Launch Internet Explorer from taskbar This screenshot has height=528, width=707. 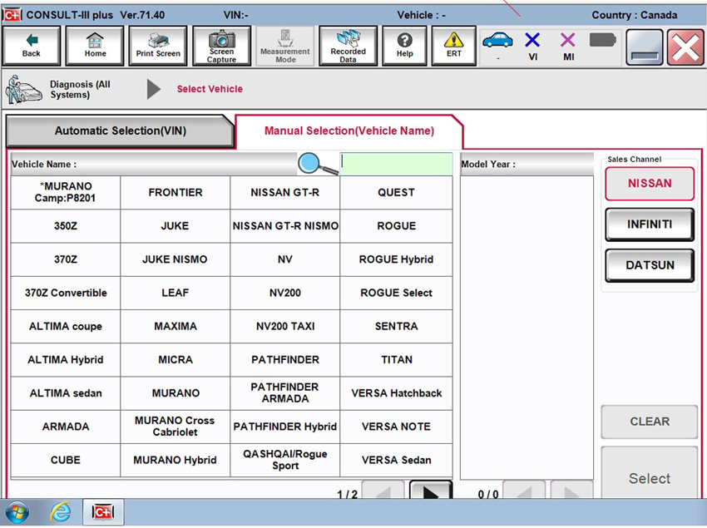click(x=61, y=513)
